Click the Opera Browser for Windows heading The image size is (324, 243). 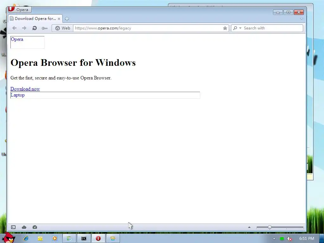(x=73, y=62)
